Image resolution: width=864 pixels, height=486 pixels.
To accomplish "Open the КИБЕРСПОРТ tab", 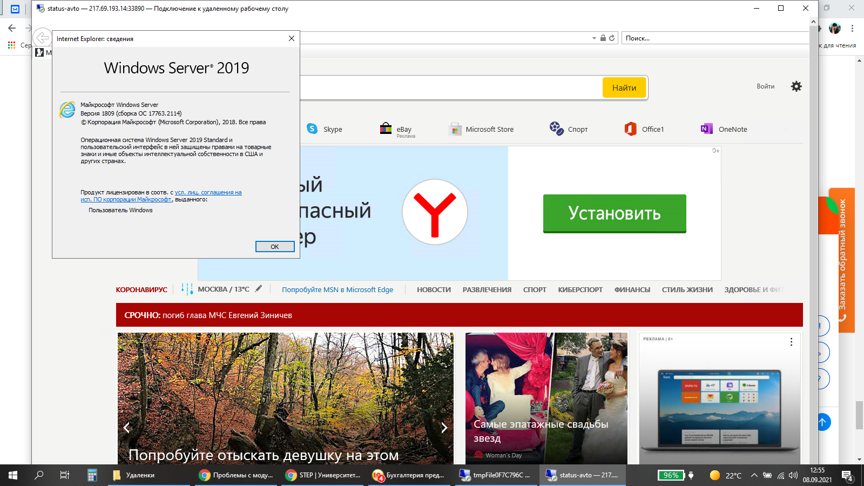I will tap(580, 289).
